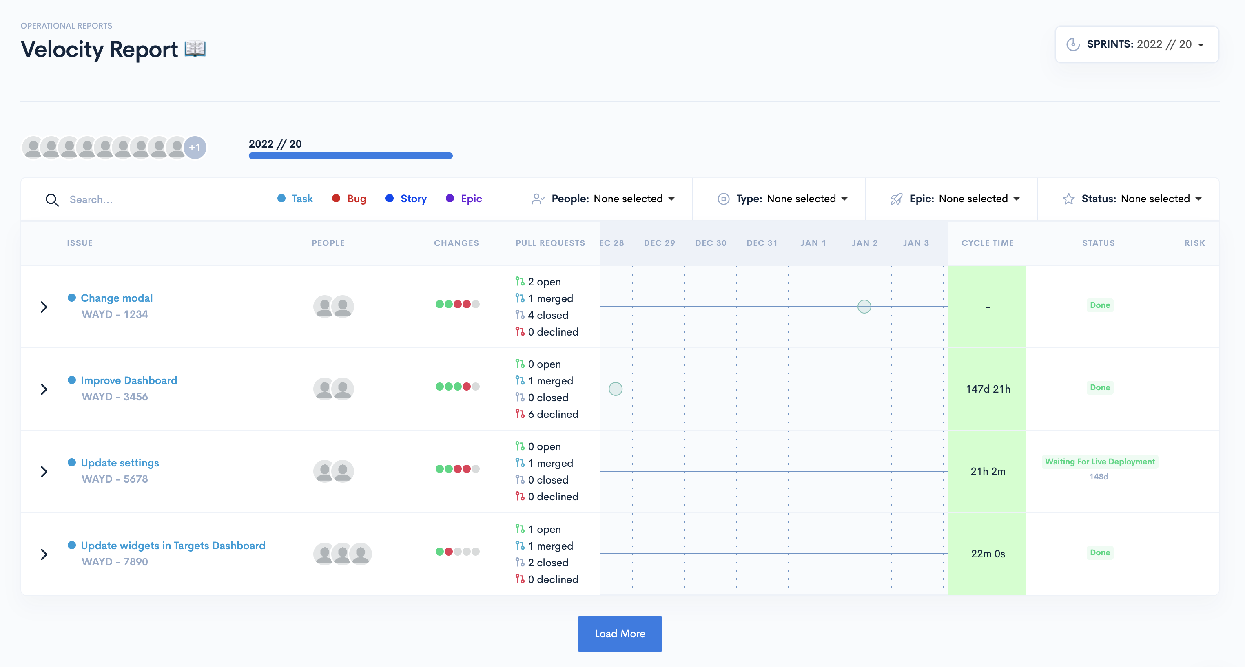Image resolution: width=1245 pixels, height=667 pixels.
Task: Toggle the Epic type filter
Action: (x=463, y=199)
